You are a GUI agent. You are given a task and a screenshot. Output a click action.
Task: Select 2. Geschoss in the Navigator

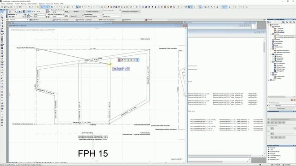click(280, 29)
